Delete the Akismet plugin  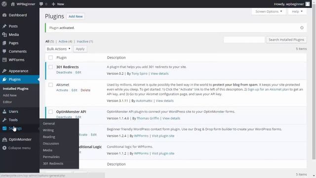[85, 90]
